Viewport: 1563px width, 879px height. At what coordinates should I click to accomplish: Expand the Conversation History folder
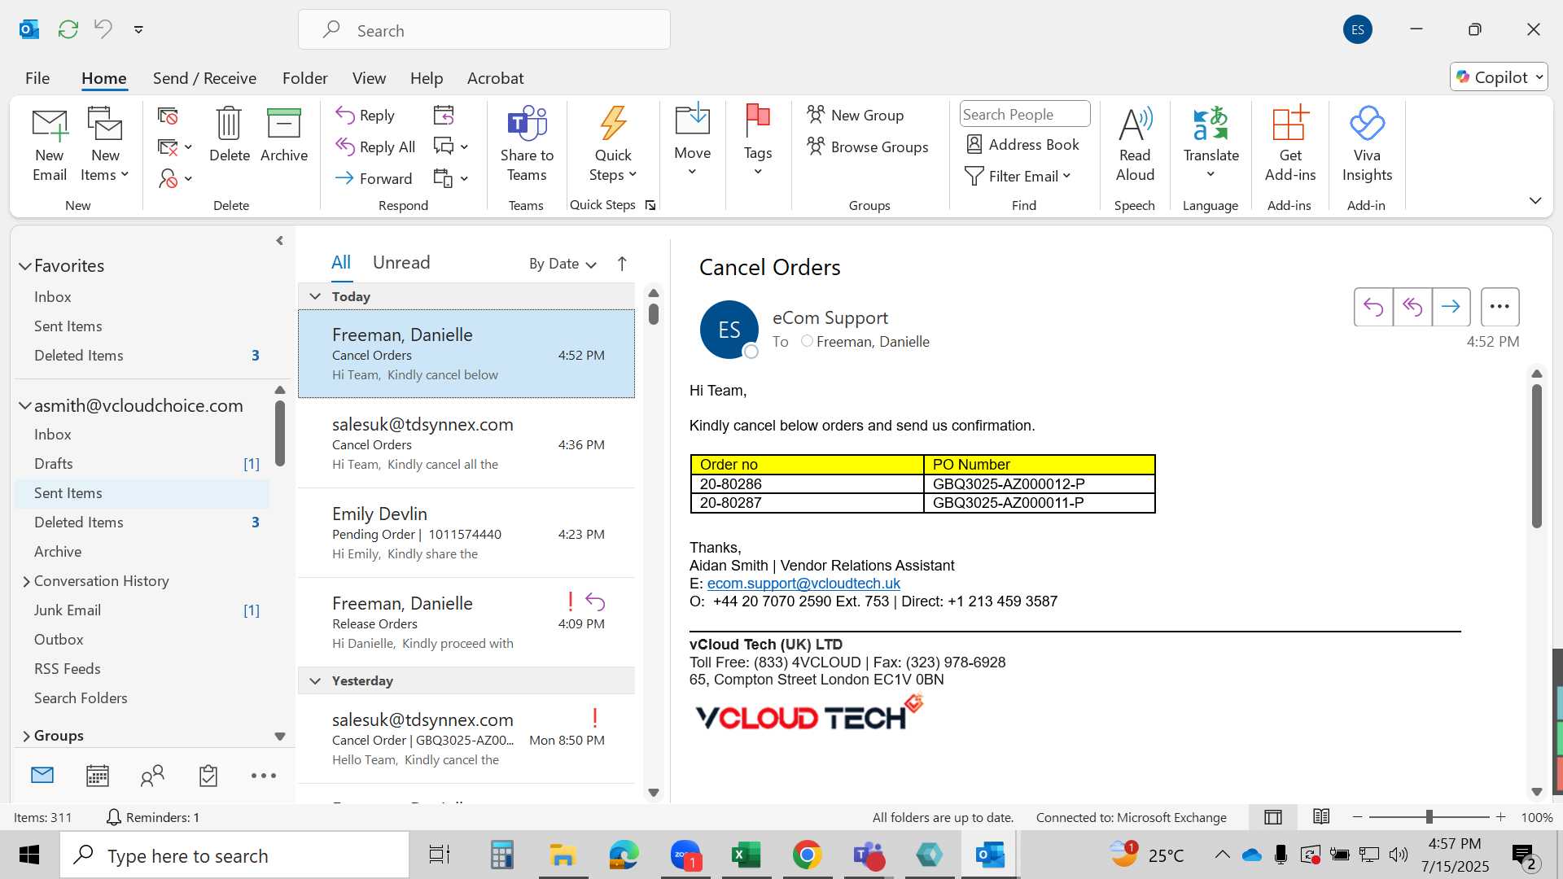tap(26, 581)
